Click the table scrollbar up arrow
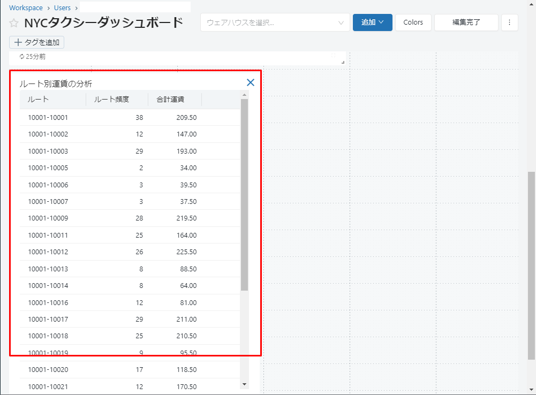Image resolution: width=536 pixels, height=395 pixels. coord(245,95)
